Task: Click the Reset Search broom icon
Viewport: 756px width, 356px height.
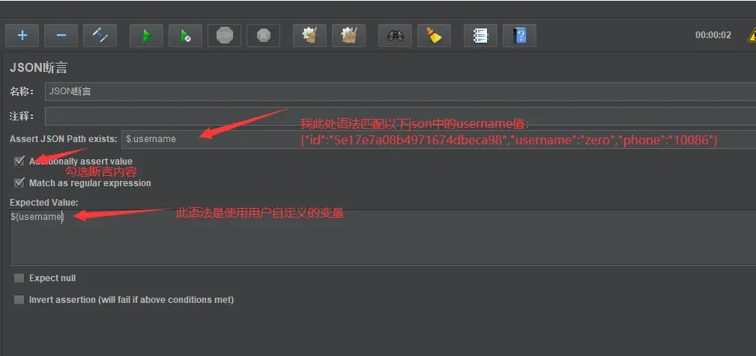Action: 435,36
